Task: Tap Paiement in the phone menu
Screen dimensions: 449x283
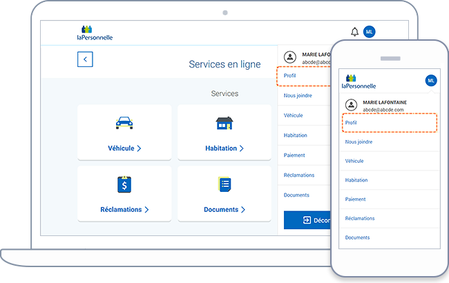Action: (x=356, y=199)
